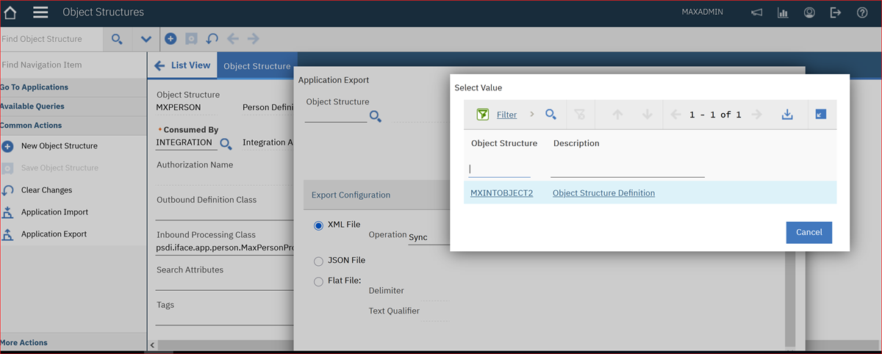The height and width of the screenshot is (354, 882).
Task: Switch to the List View tab
Action: (x=183, y=65)
